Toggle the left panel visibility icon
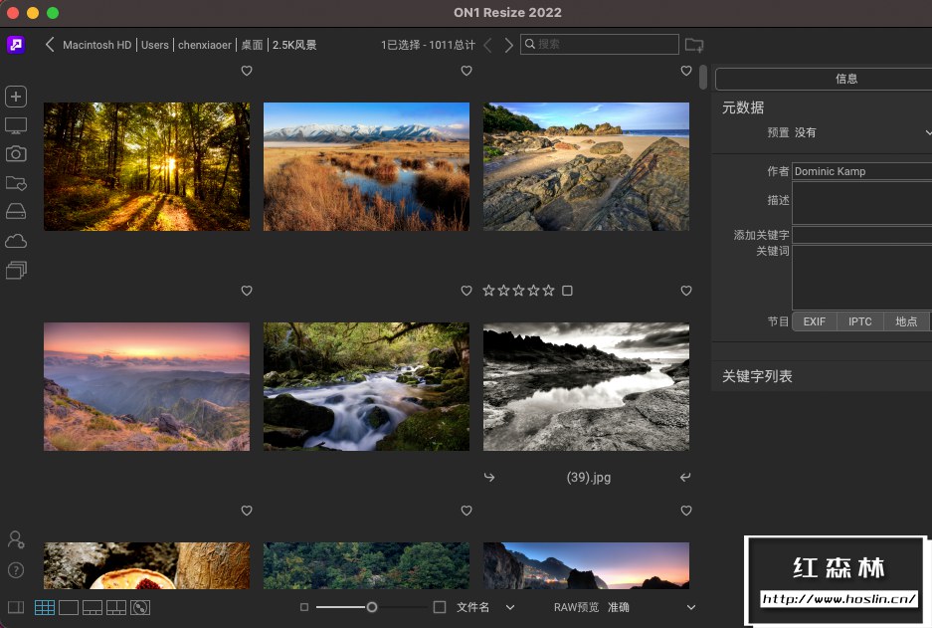Viewport: 932px width, 628px height. [16, 607]
